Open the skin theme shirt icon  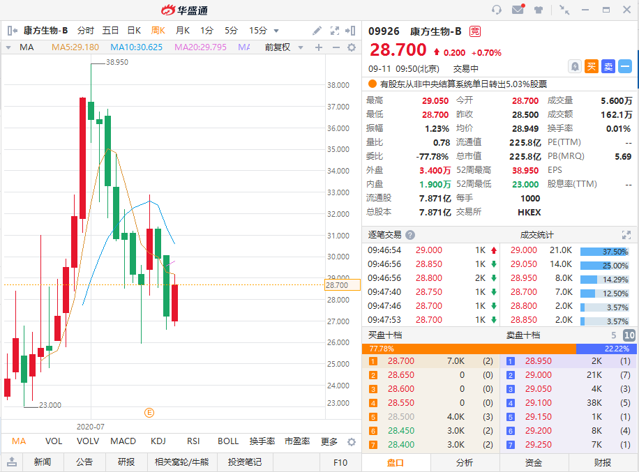pos(539,10)
